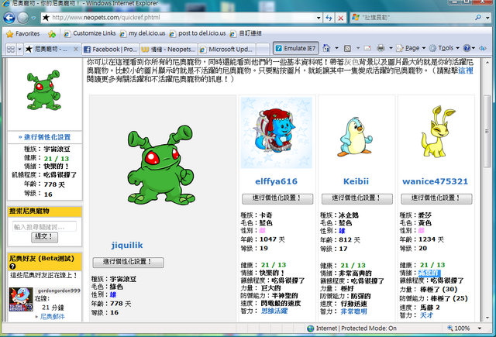Open the Tools menu
Image resolution: width=496 pixels, height=337 pixels.
(444, 48)
